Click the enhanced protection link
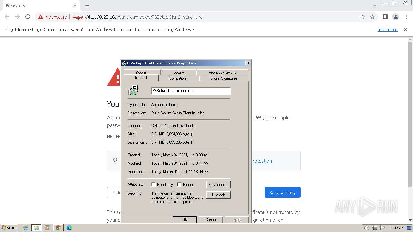 pyautogui.click(x=261, y=161)
